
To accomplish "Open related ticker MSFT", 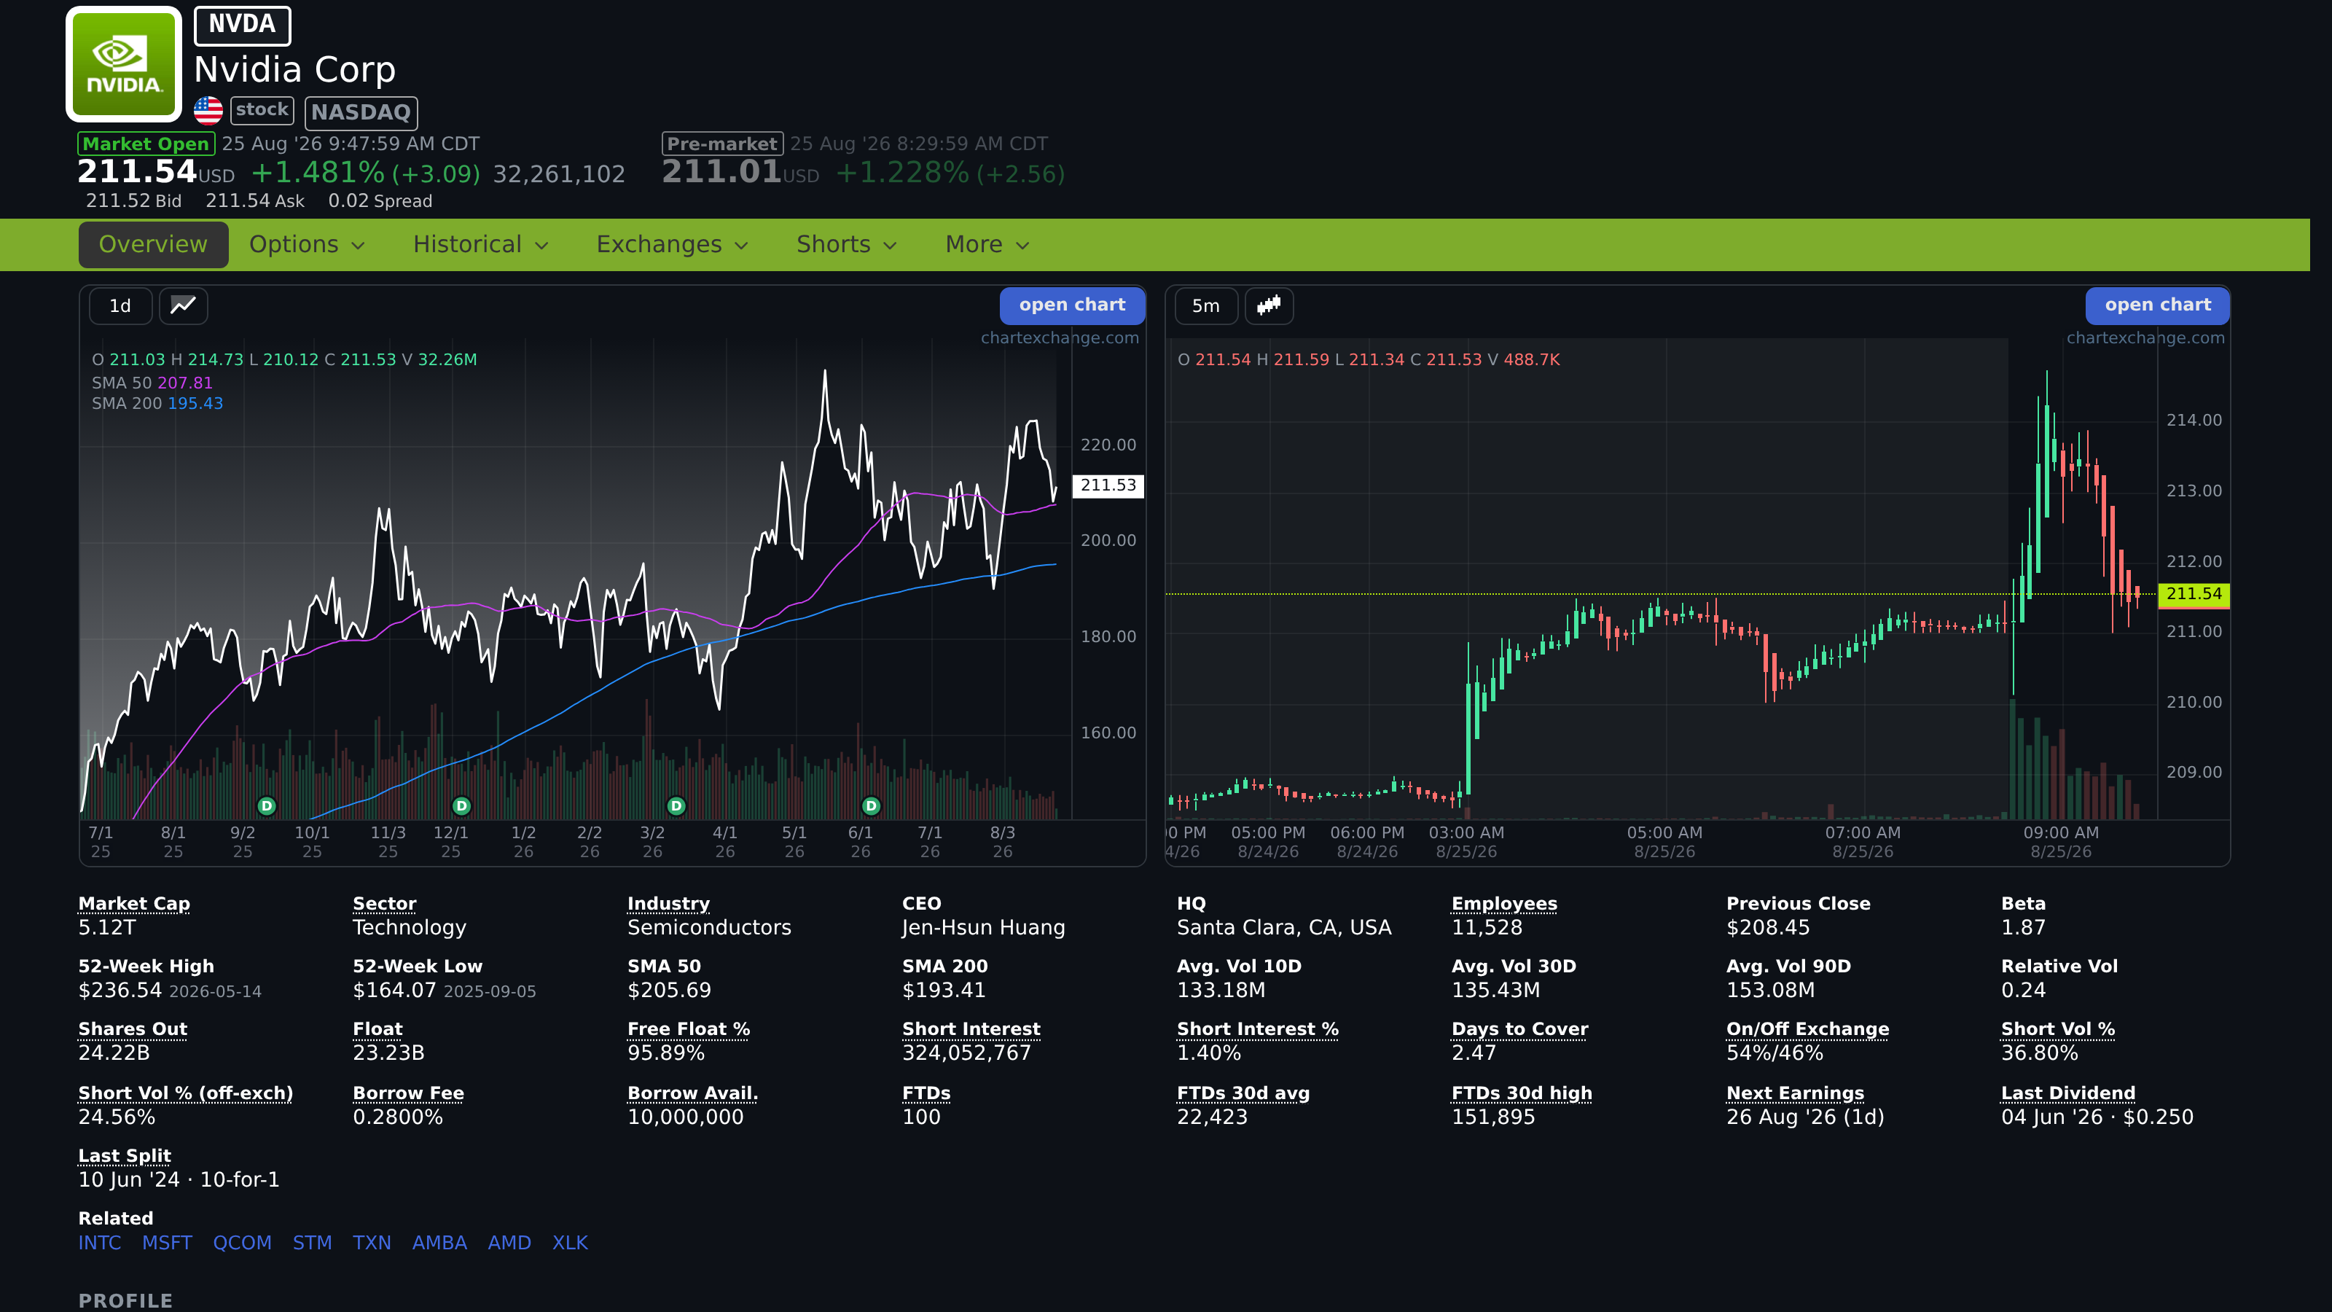I will click(x=168, y=1242).
